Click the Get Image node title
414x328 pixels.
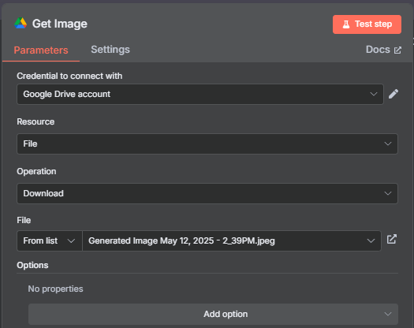click(x=60, y=24)
